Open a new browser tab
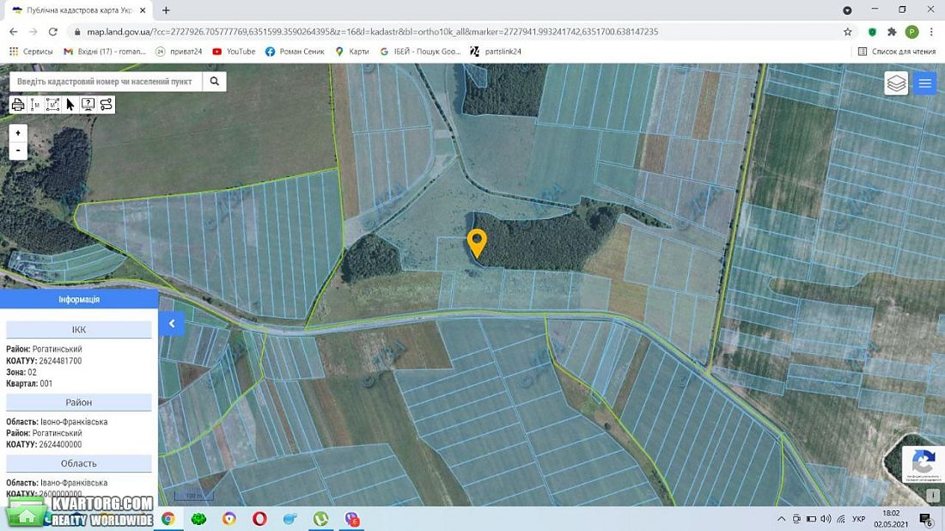Viewport: 945px width, 531px height. (x=166, y=10)
